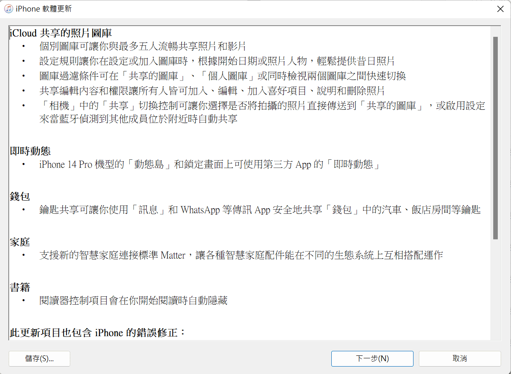This screenshot has height=374, width=511.
Task: Click the 錢包 heading
Action: [20, 196]
